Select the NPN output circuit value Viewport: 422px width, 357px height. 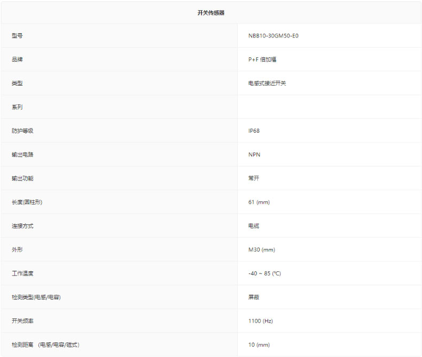(x=254, y=155)
